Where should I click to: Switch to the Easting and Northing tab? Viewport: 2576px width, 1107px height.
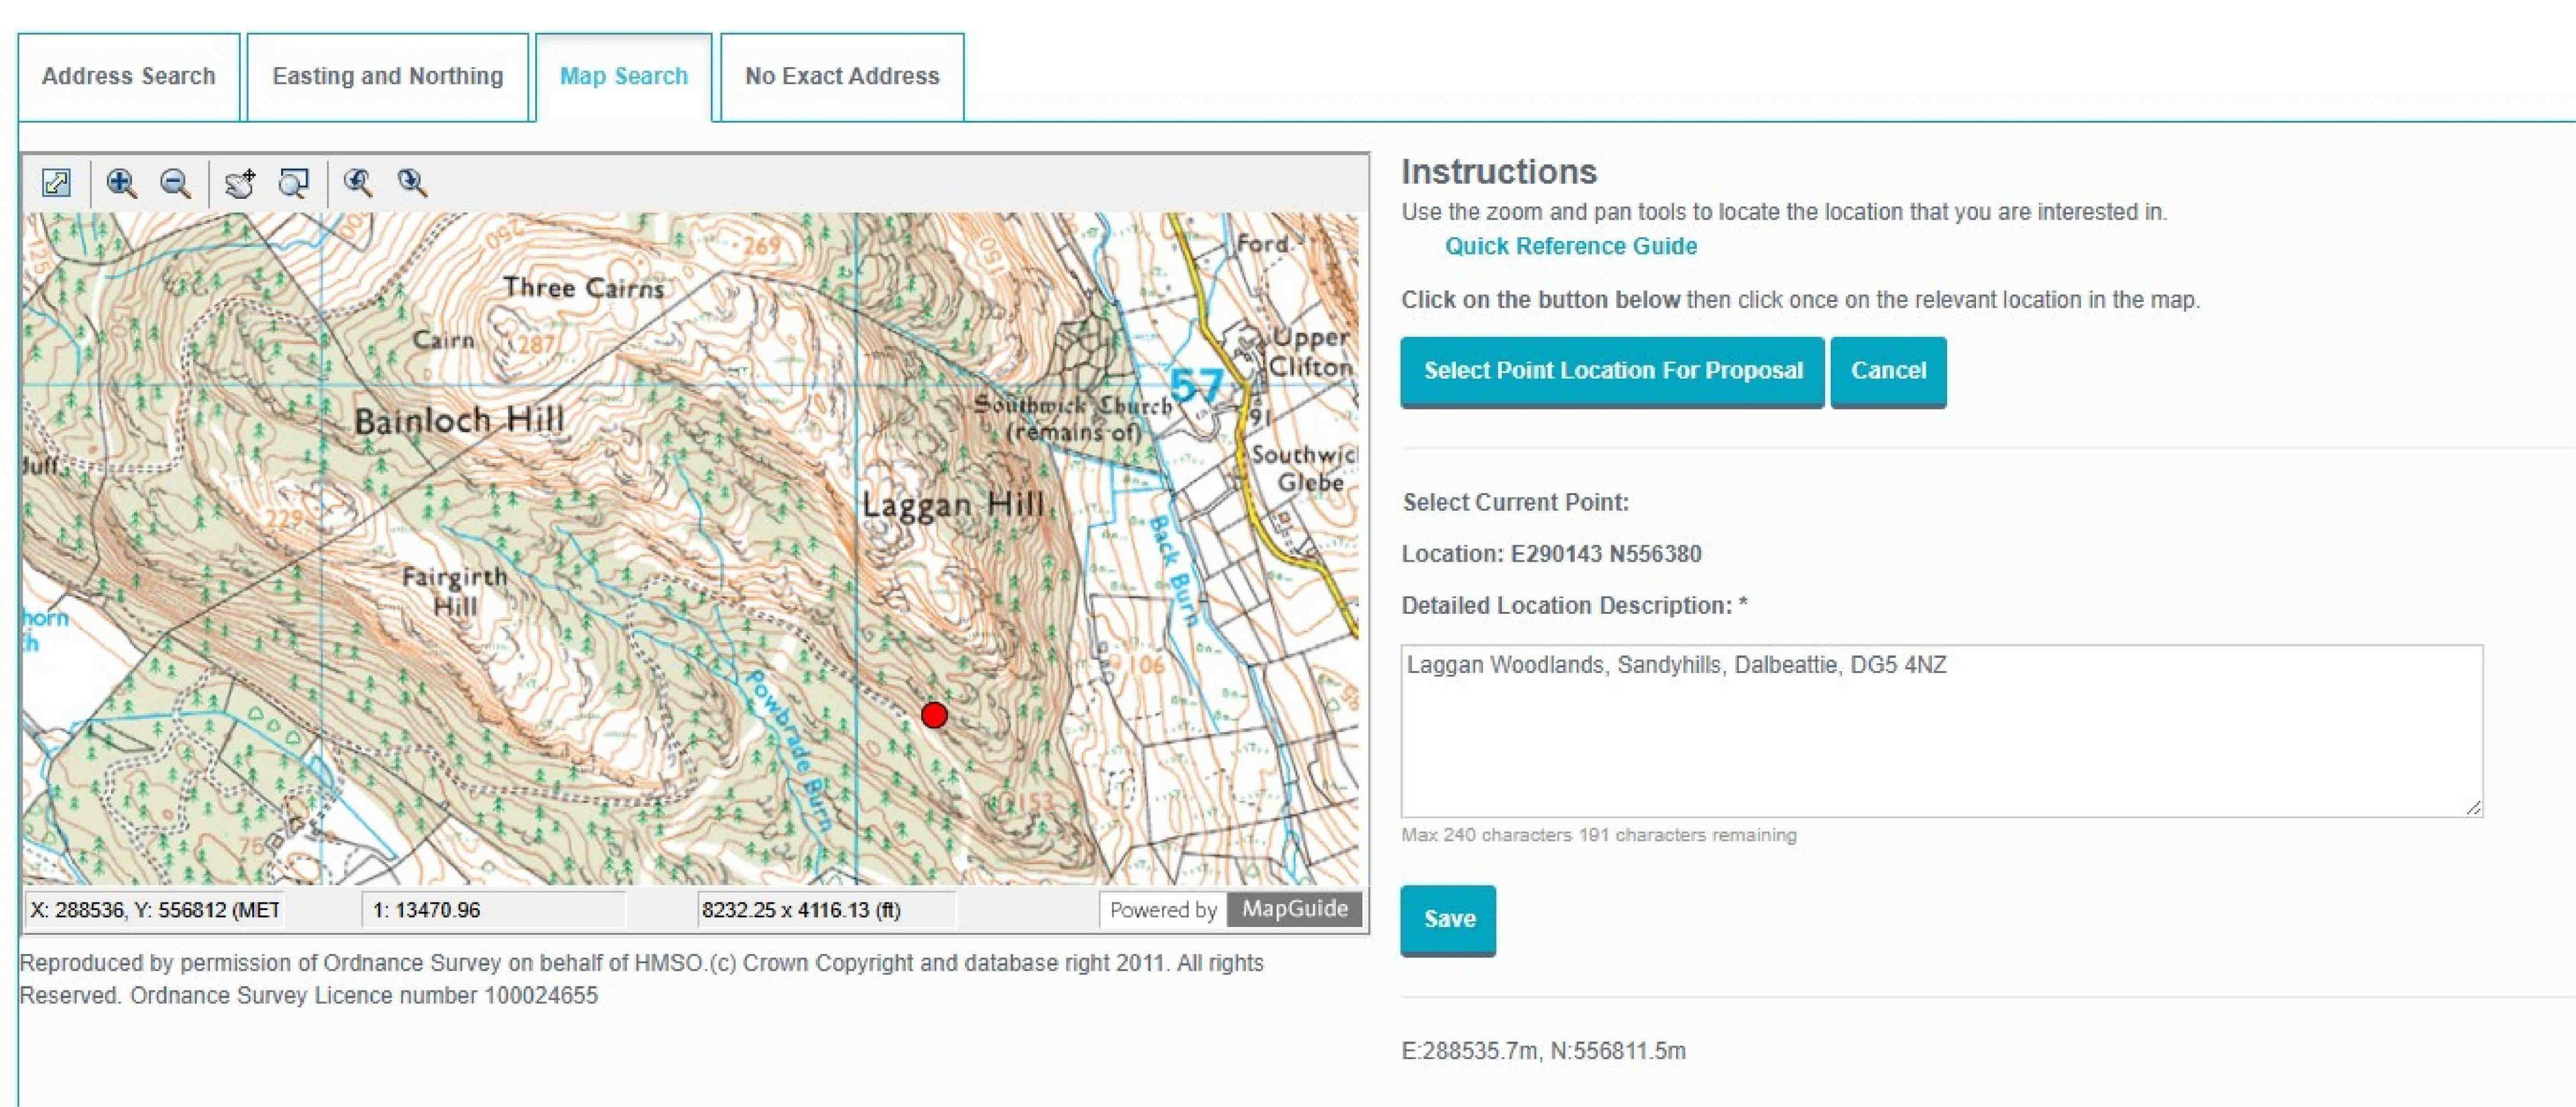point(388,77)
